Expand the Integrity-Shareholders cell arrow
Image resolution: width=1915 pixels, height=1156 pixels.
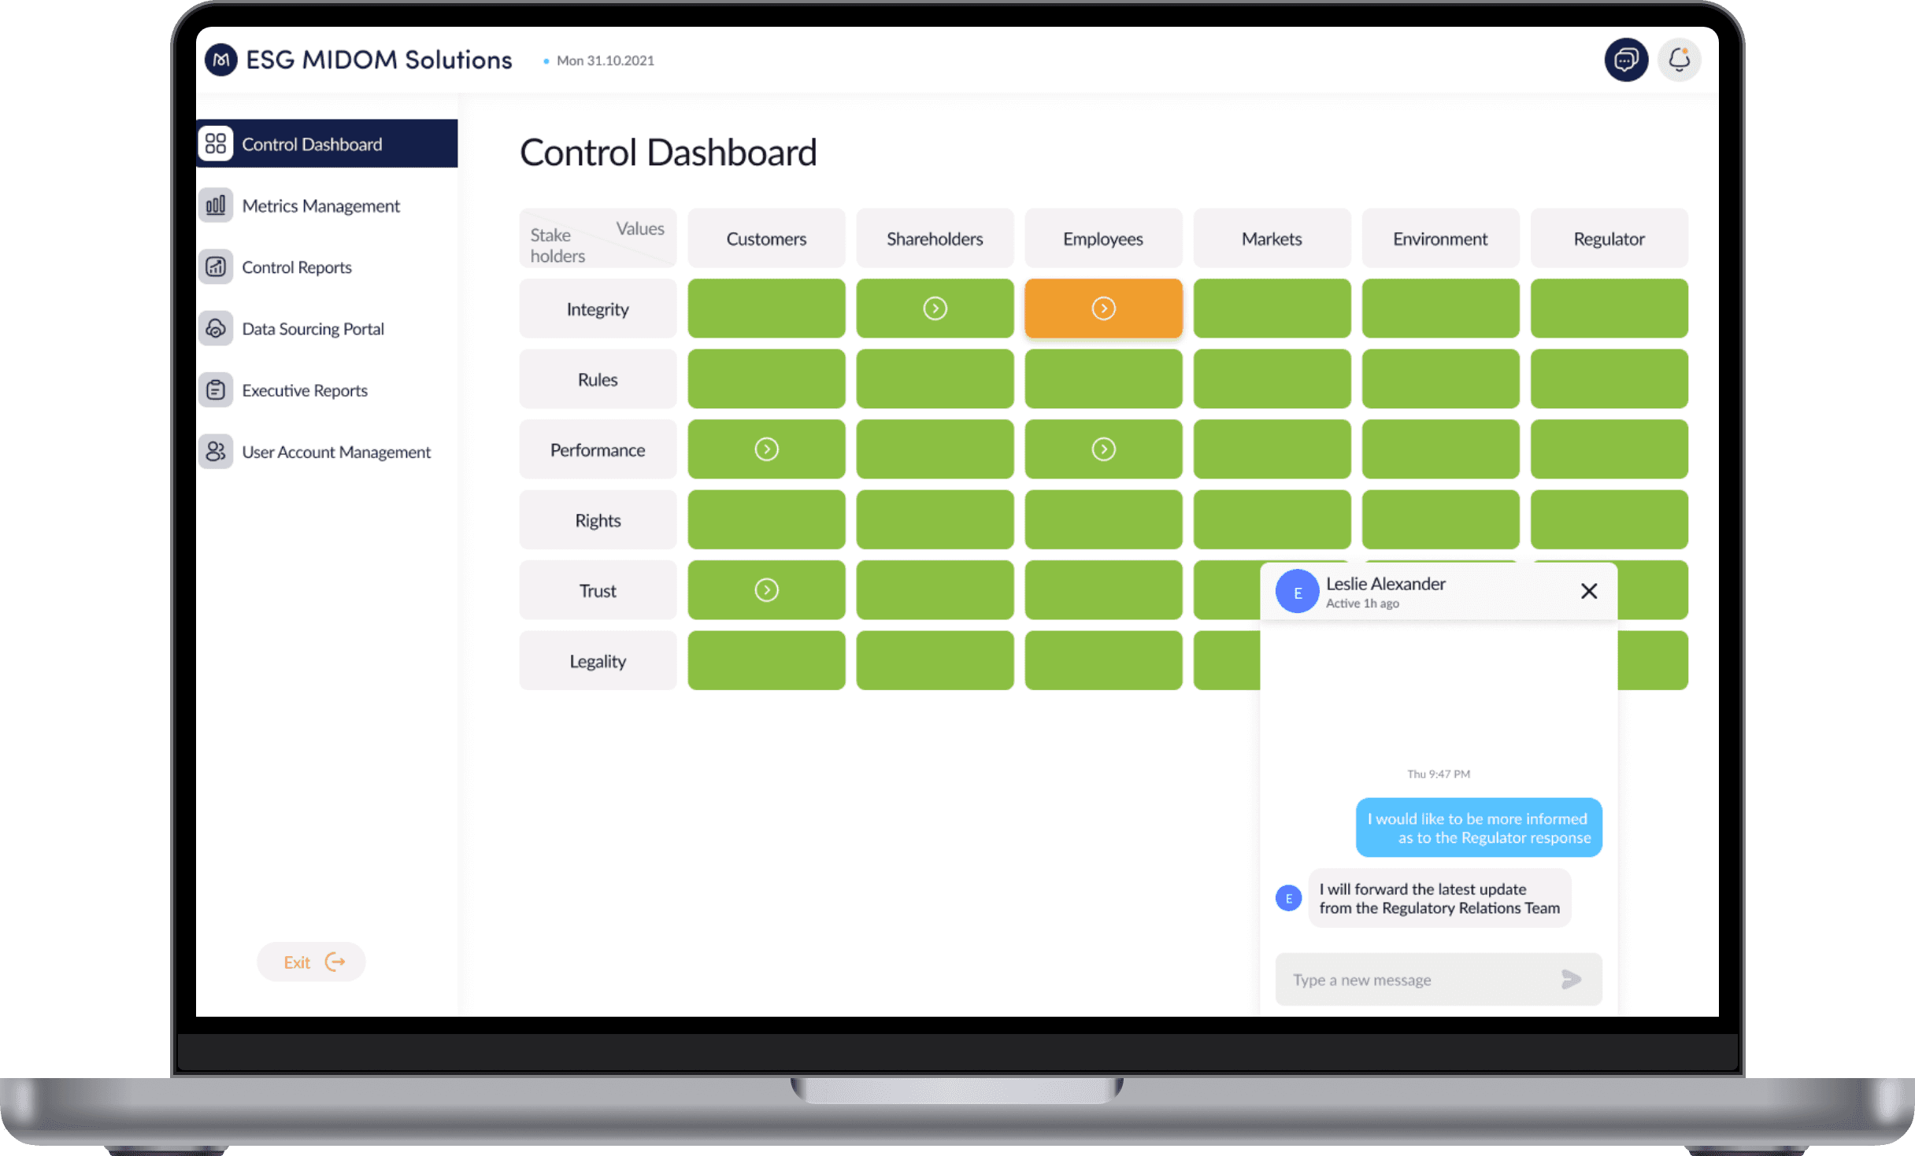(935, 308)
